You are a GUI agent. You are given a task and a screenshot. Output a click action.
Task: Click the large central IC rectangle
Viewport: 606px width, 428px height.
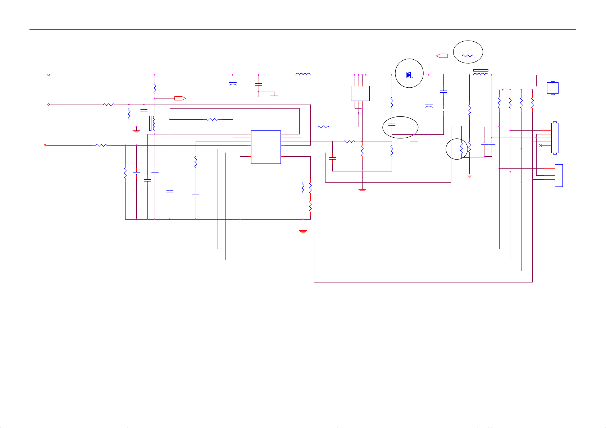266,147
